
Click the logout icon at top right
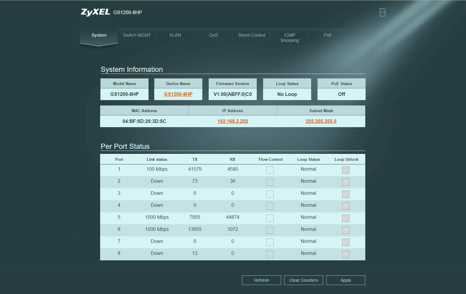tap(382, 12)
